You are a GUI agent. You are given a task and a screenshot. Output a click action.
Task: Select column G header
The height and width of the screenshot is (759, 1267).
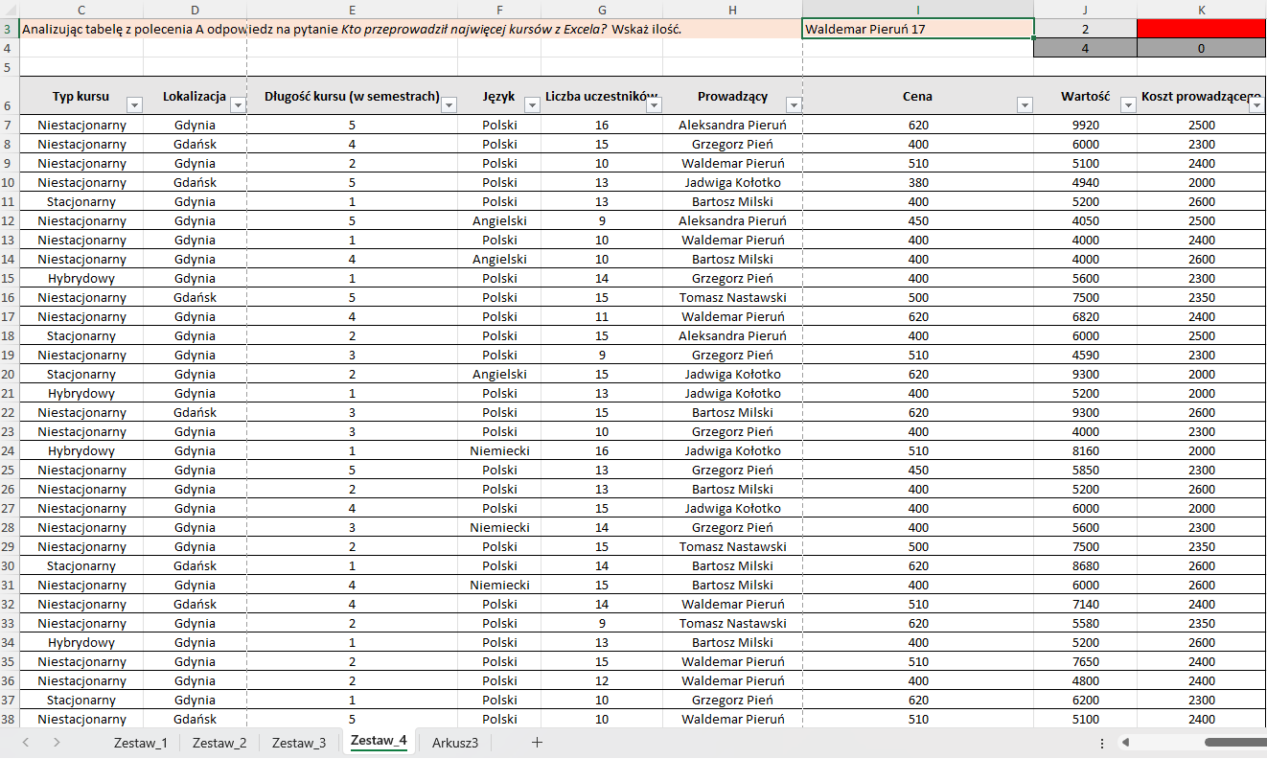(x=602, y=10)
